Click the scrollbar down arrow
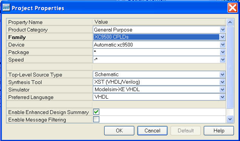The height and width of the screenshot is (141, 240). [230, 119]
